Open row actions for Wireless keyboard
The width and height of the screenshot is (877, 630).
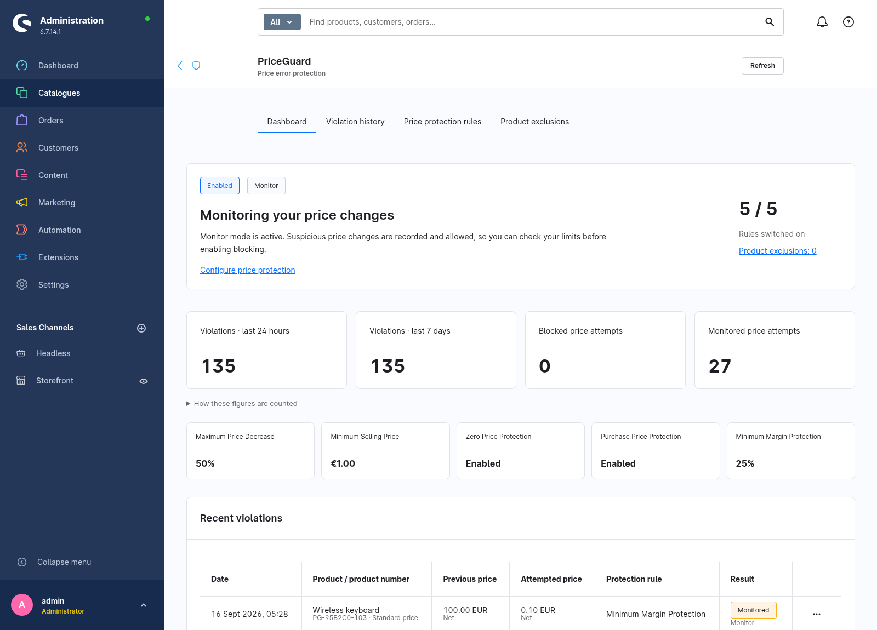click(x=817, y=614)
